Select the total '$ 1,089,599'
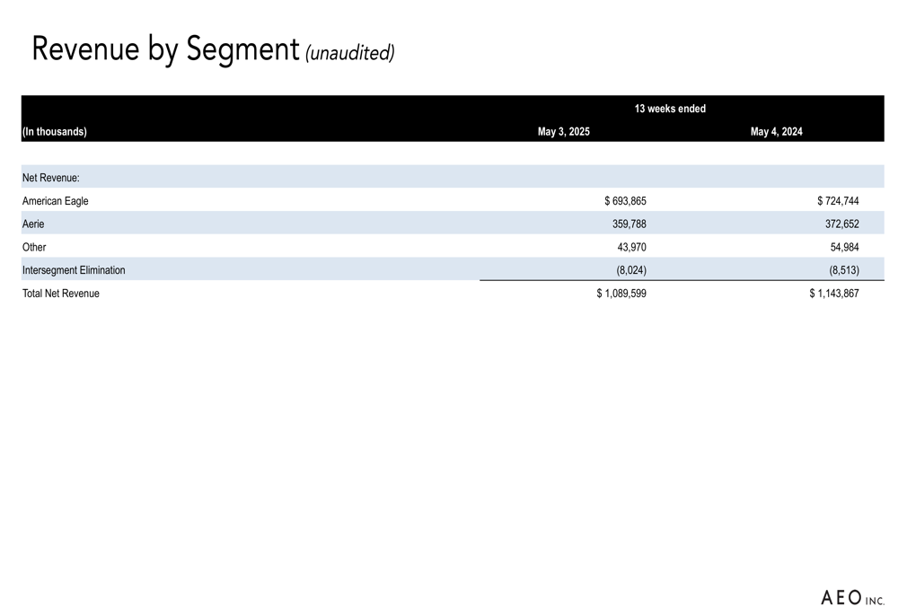The height and width of the screenshot is (615, 898). [x=621, y=294]
